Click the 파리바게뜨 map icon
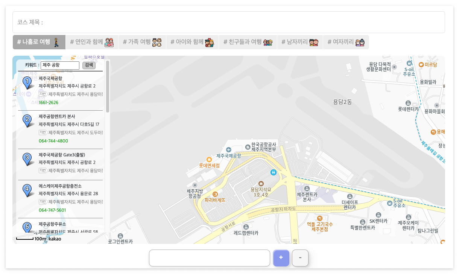Screen dimensions: 459x274 215,194
